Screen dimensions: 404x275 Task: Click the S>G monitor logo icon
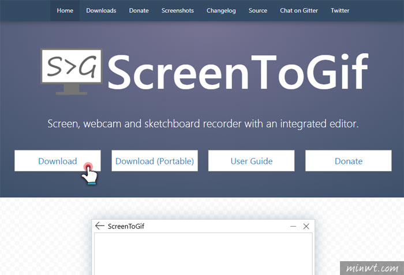click(72, 71)
